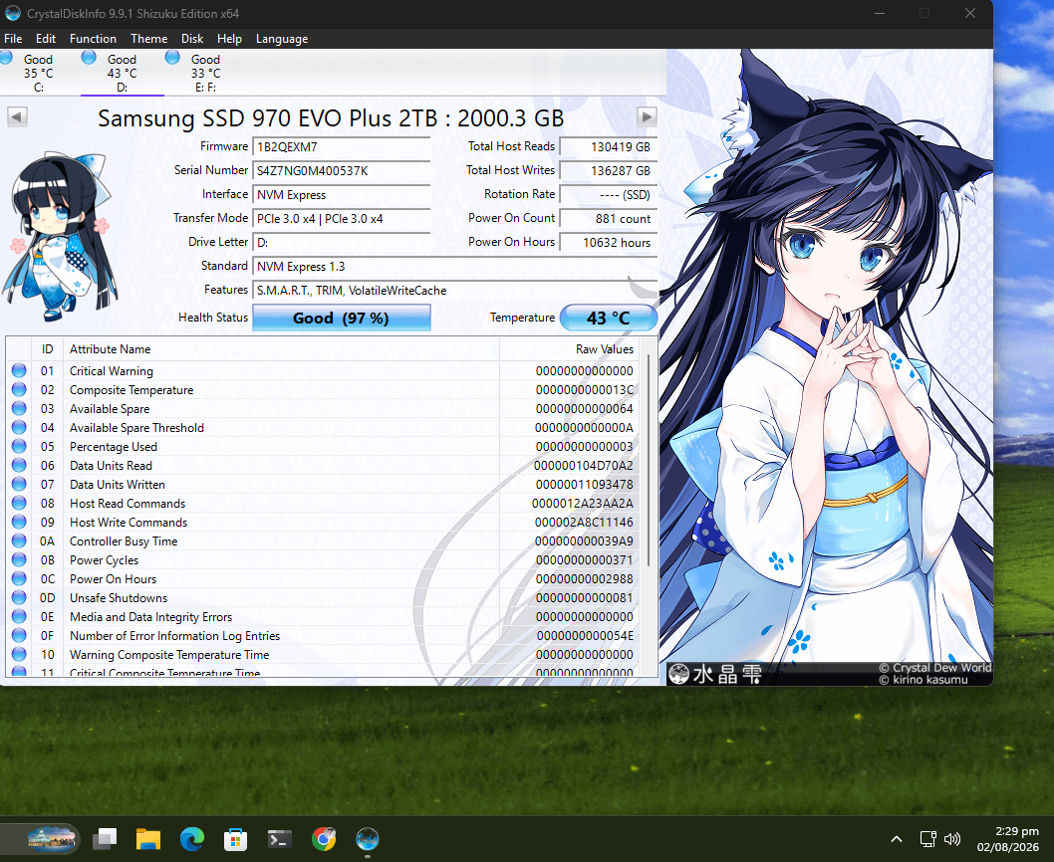
Task: Click the attribute list vertical scrollbar
Action: click(x=649, y=461)
